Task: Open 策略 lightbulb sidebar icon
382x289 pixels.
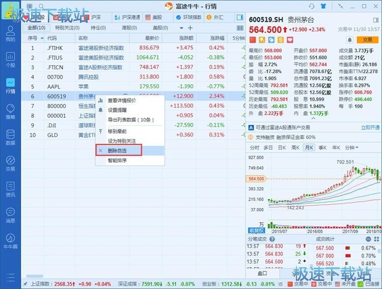Action: coord(10,111)
